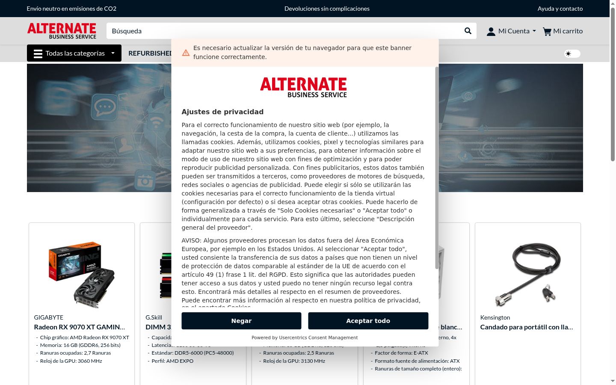The width and height of the screenshot is (616, 385).
Task: Click the privacy dialog scrollbar
Action: point(436,168)
